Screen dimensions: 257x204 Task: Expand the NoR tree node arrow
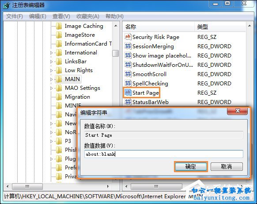click(x=52, y=132)
